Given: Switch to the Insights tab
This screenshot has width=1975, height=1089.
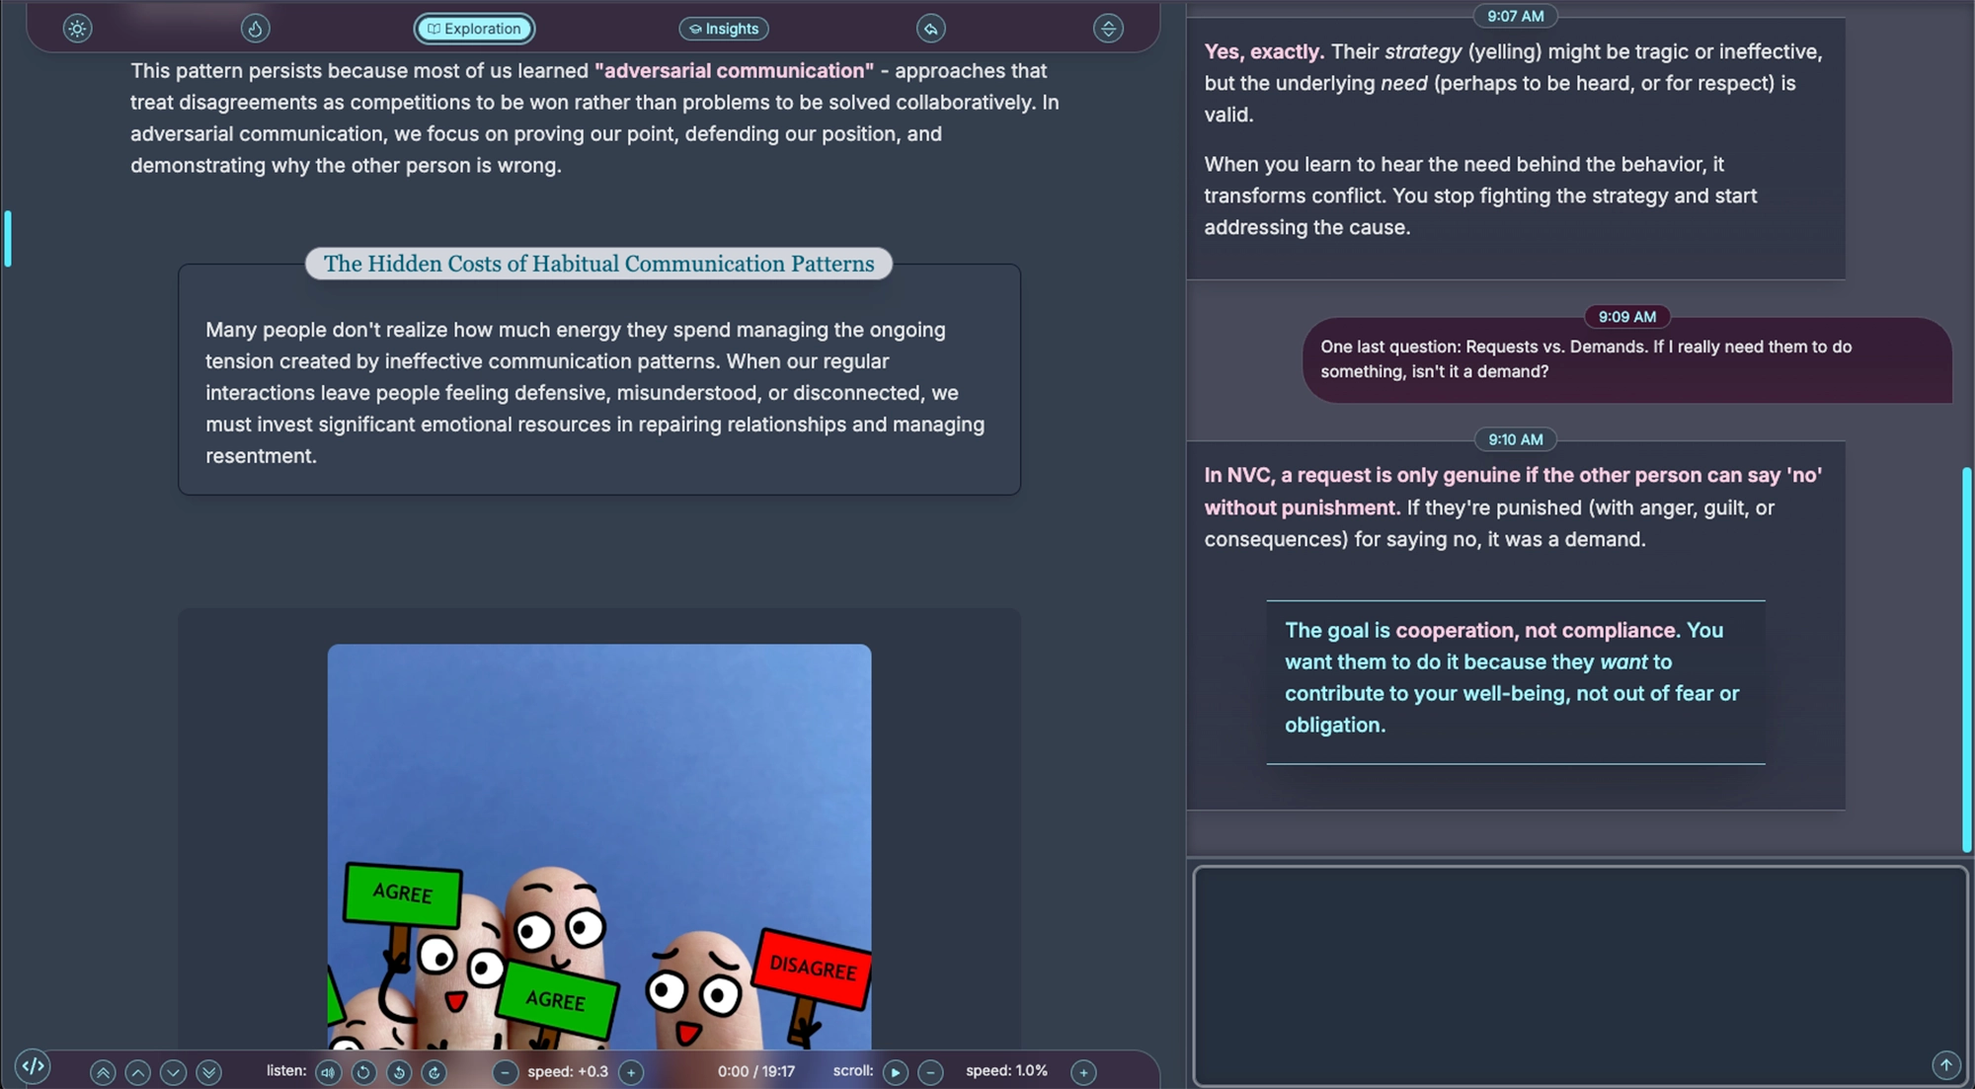Looking at the screenshot, I should point(724,28).
